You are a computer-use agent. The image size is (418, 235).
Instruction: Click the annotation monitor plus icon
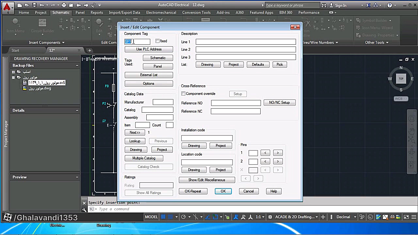coord(323,217)
